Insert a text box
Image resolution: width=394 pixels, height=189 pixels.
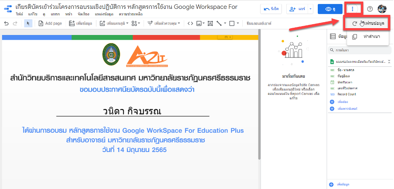coord(211,23)
